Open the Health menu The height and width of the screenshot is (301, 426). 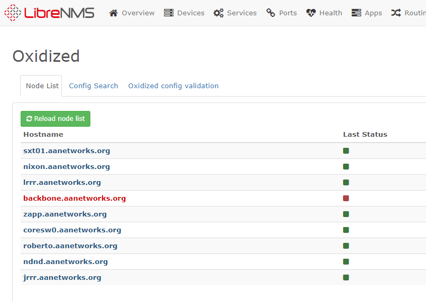tap(324, 13)
